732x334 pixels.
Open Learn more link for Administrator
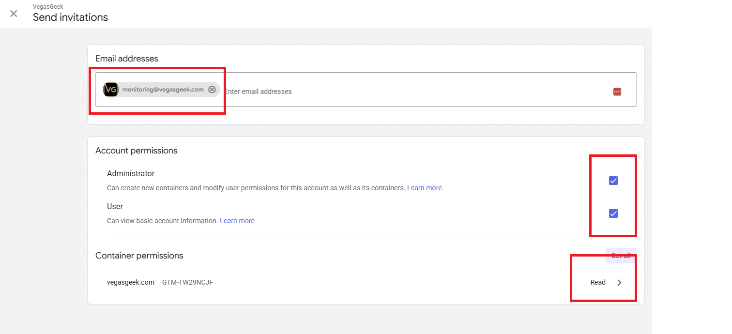point(425,188)
